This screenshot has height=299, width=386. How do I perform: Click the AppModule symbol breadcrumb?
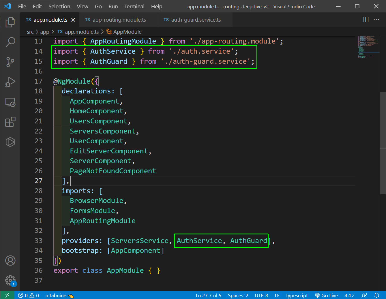tap(124, 32)
